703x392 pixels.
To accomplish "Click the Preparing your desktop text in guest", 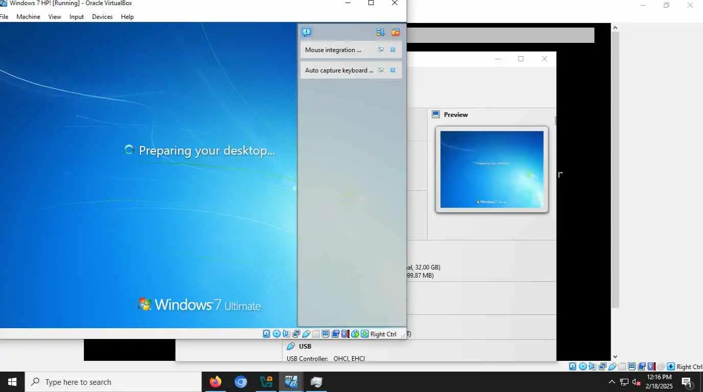I will (x=207, y=151).
